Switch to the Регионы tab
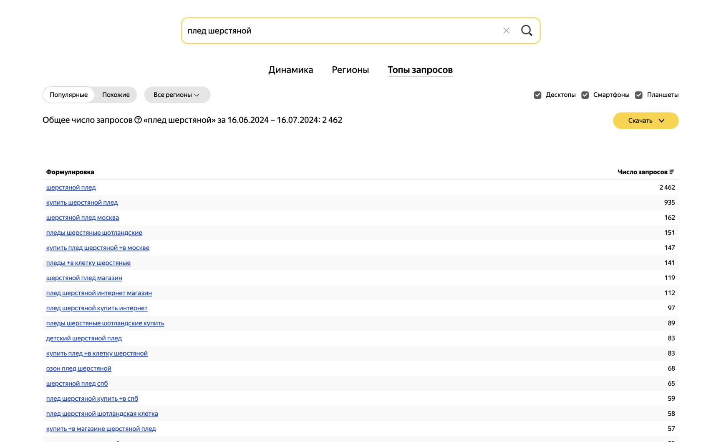 [350, 70]
